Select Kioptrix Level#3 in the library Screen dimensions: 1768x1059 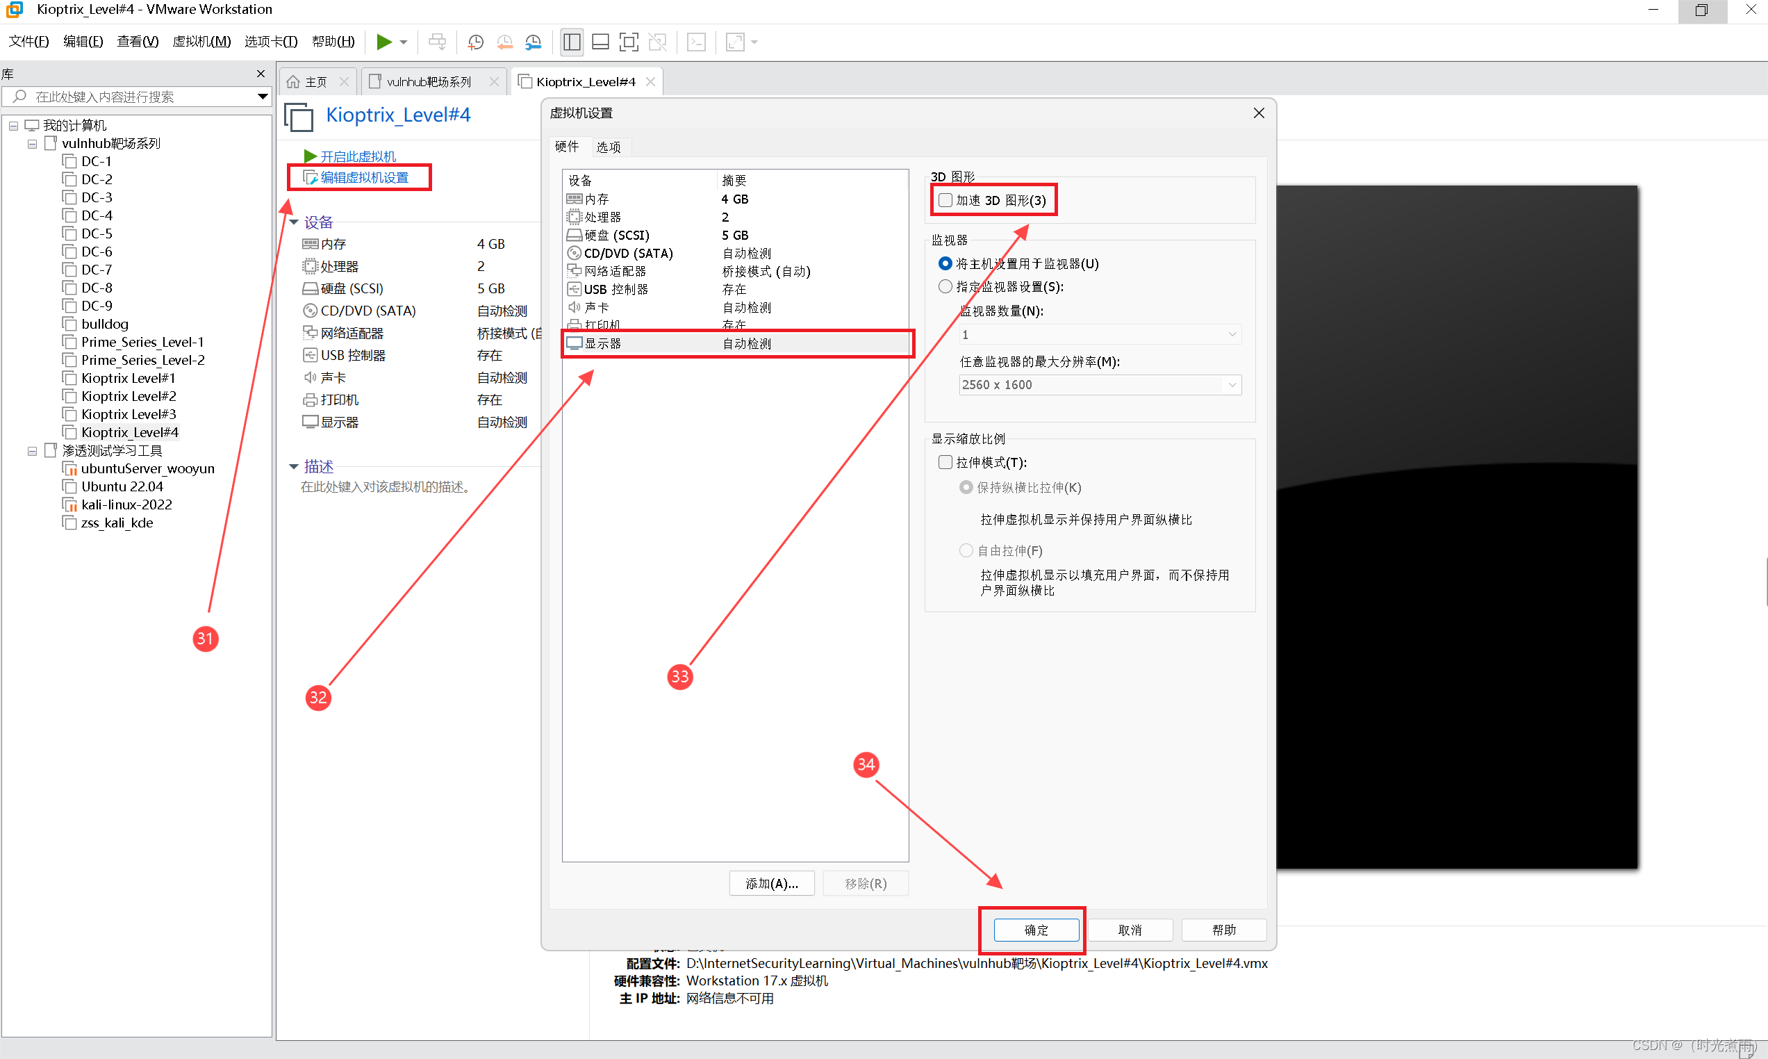129,415
